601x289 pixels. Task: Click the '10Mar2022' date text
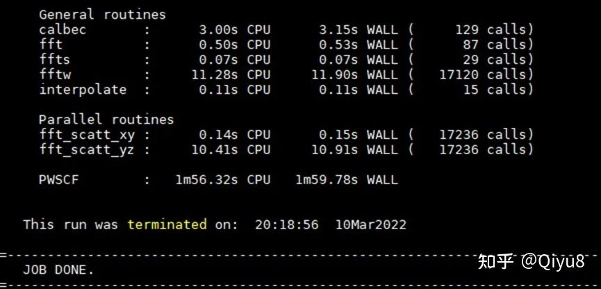pyautogui.click(x=370, y=224)
